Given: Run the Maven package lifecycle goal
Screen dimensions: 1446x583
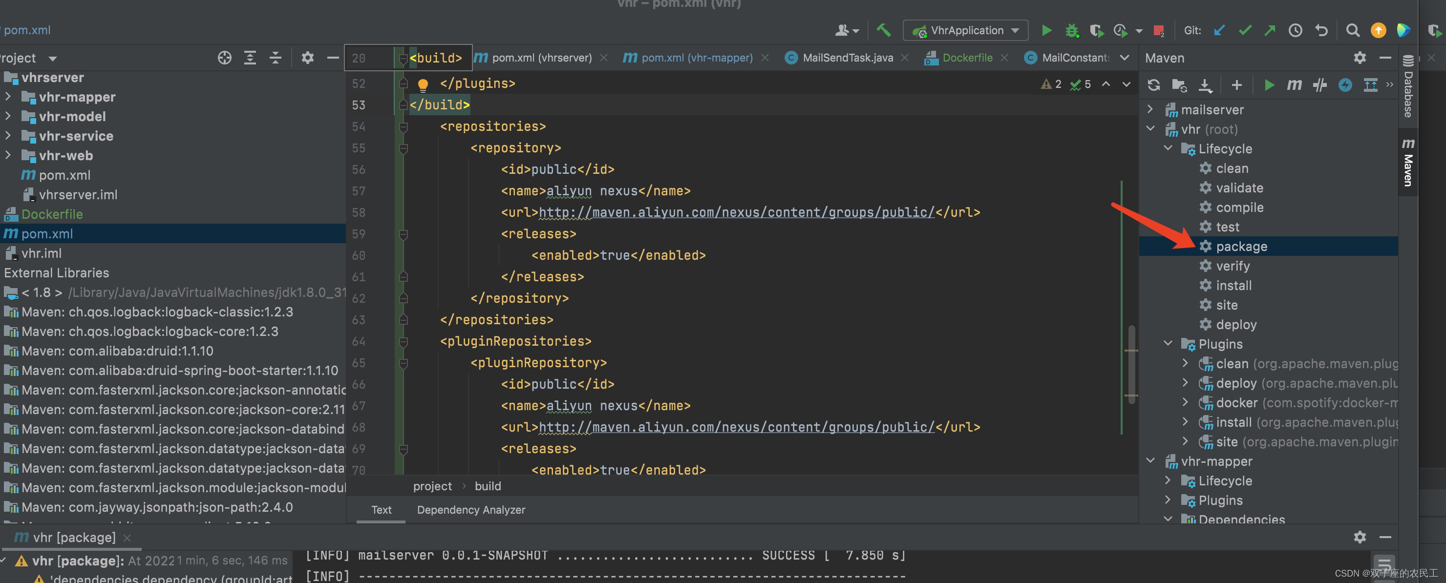Looking at the screenshot, I should [1242, 246].
